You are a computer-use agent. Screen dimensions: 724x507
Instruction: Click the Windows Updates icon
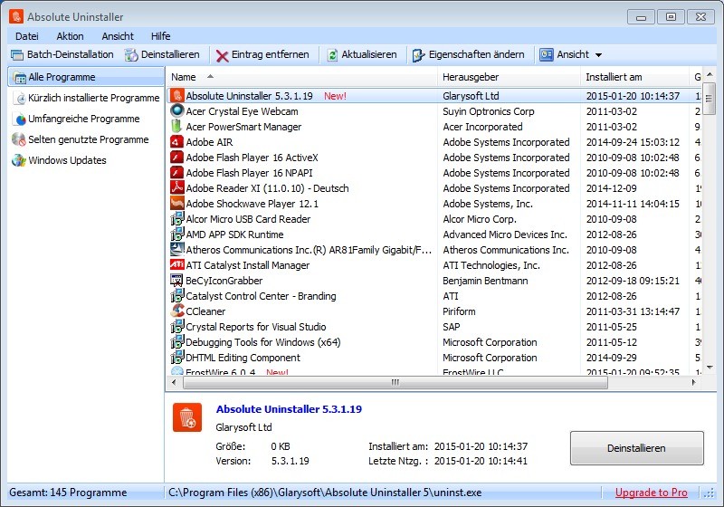19,160
